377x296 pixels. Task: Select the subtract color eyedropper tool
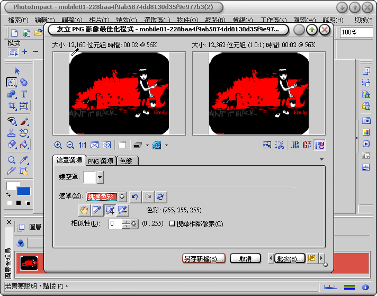(x=123, y=210)
